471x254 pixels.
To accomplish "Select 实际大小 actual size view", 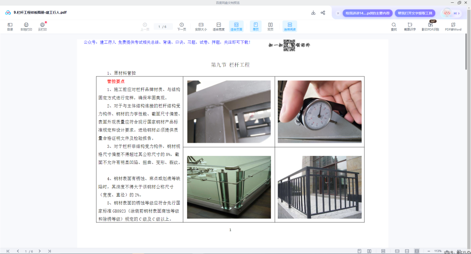I will [x=201, y=26].
